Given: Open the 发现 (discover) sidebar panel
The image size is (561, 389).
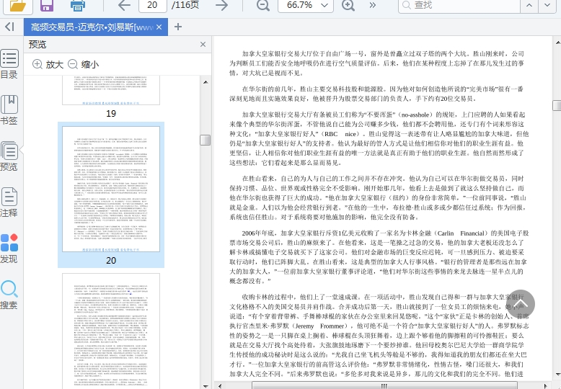Looking at the screenshot, I should click(x=9, y=249).
